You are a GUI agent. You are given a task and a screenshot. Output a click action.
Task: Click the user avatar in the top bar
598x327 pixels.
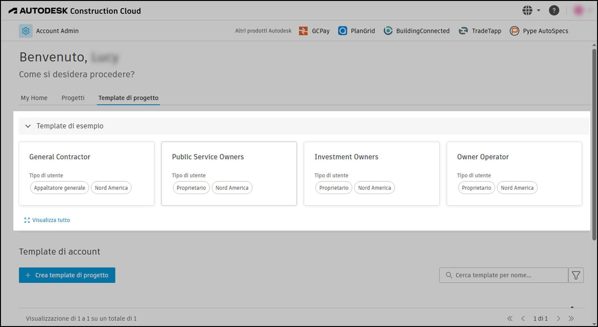578,10
